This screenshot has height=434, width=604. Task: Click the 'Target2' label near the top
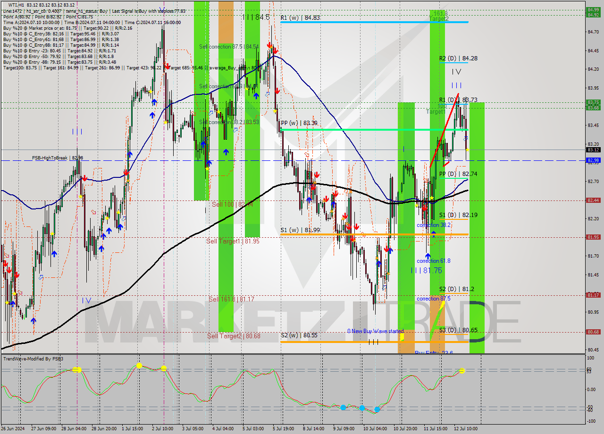point(439,19)
